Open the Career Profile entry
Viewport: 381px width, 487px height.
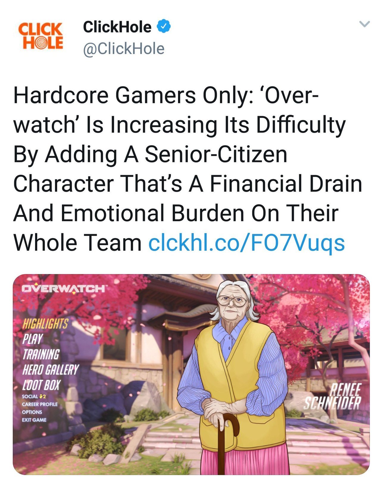[x=40, y=404]
